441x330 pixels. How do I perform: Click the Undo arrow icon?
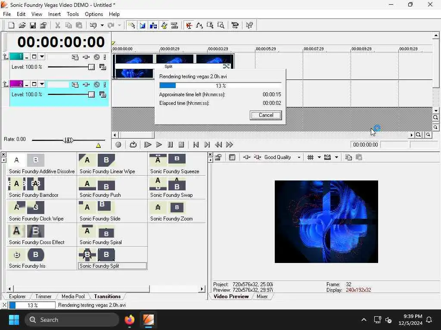tap(93, 25)
